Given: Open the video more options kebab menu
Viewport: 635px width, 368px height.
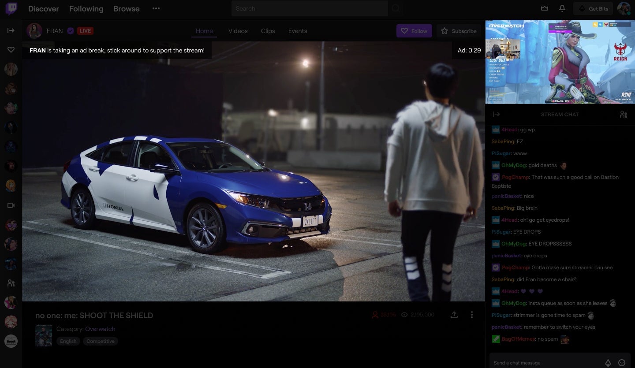Looking at the screenshot, I should [x=471, y=315].
